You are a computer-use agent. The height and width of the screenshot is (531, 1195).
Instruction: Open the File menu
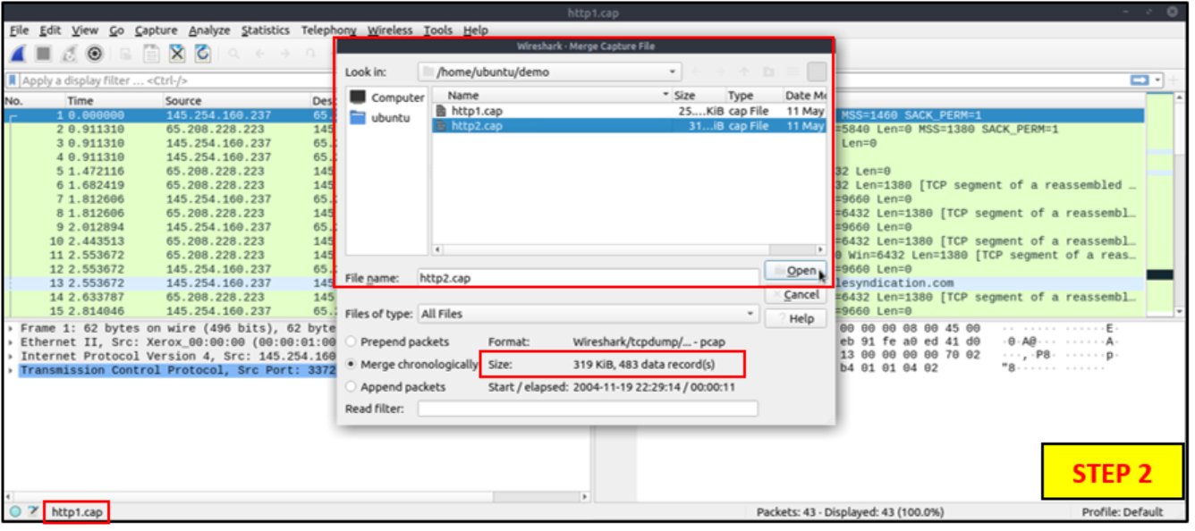point(20,30)
